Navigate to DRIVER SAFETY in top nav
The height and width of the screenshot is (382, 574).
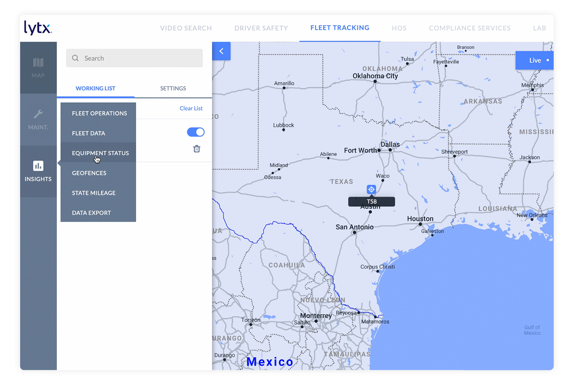coord(261,28)
